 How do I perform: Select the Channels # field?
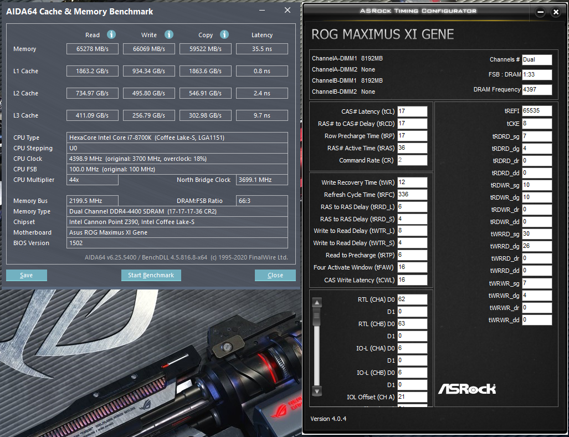537,59
